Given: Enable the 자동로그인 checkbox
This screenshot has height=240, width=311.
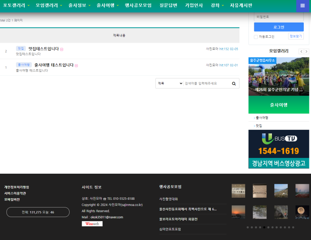Looking at the screenshot, I should pos(256,37).
